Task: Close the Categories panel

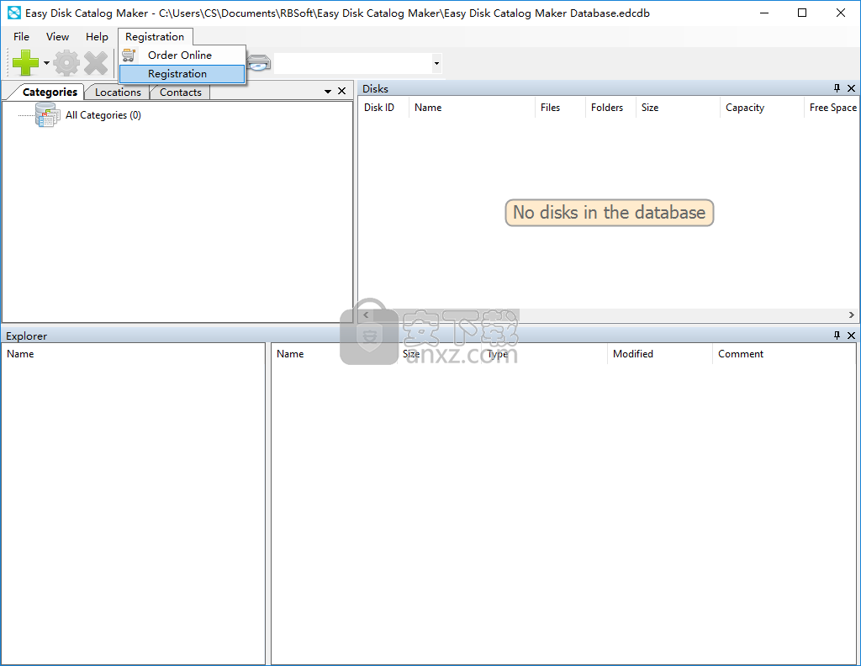Action: tap(341, 91)
